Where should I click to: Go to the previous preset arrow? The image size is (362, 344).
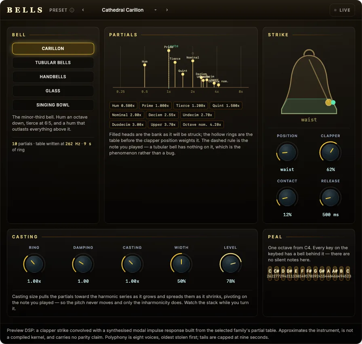(x=83, y=10)
